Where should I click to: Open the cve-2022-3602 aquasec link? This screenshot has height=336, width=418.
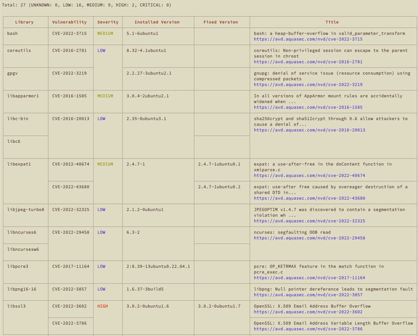(308, 312)
